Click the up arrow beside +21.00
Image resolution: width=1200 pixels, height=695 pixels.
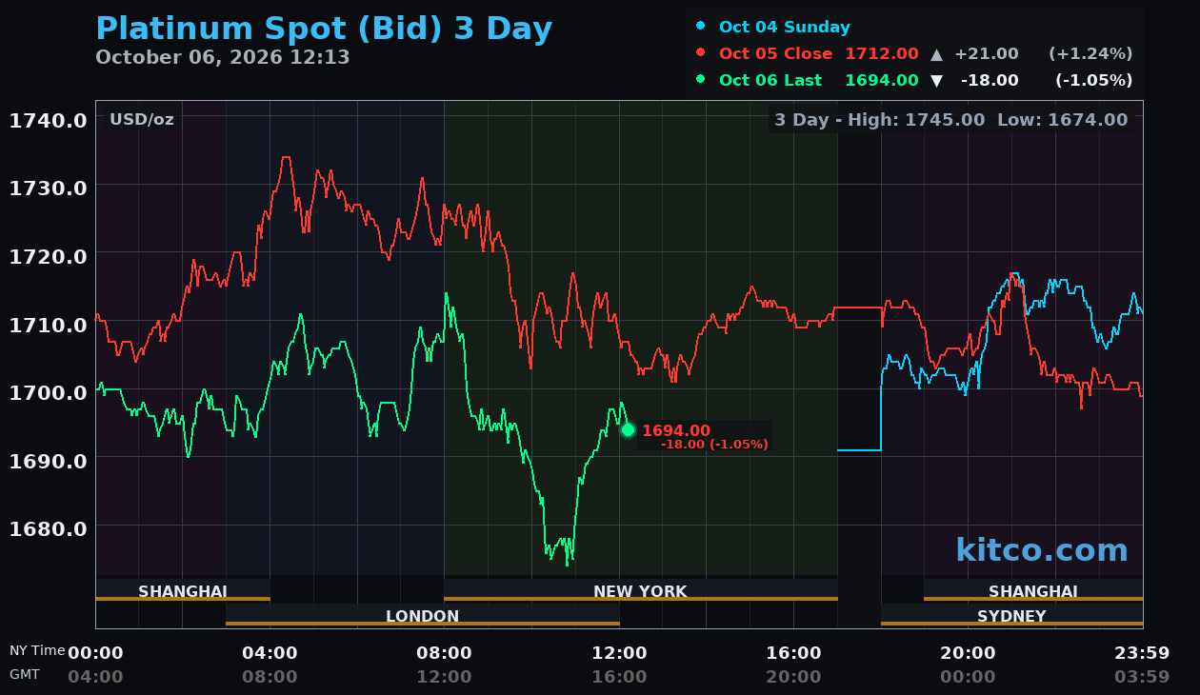coord(936,54)
